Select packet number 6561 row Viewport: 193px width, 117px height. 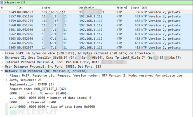click(96, 30)
